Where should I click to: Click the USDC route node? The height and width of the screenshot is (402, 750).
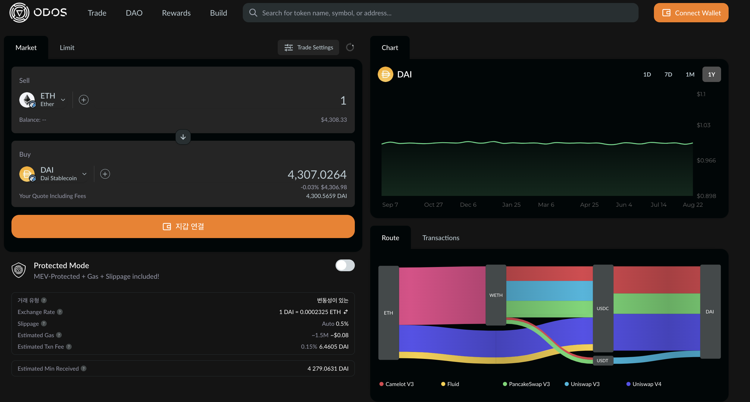pyautogui.click(x=603, y=308)
